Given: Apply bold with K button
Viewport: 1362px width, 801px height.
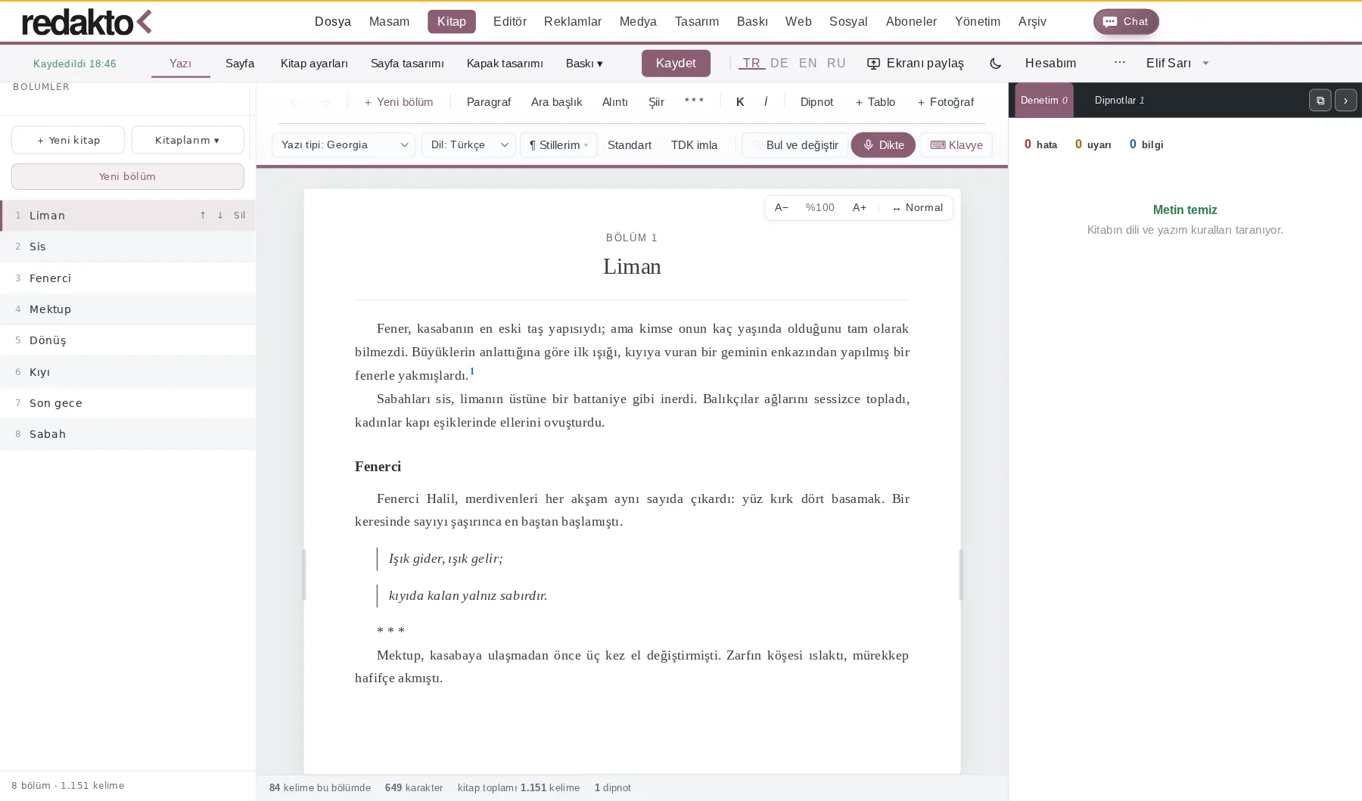Looking at the screenshot, I should tap(740, 102).
